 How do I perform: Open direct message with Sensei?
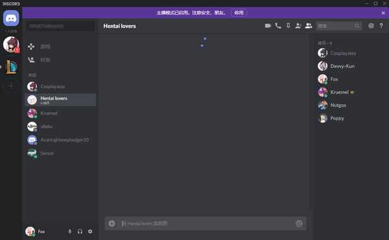tap(60, 153)
